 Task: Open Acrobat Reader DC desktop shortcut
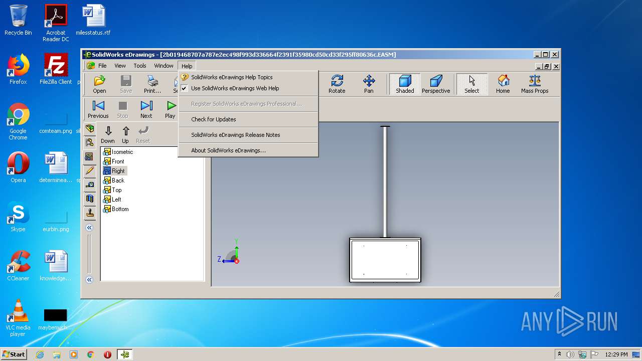click(56, 23)
